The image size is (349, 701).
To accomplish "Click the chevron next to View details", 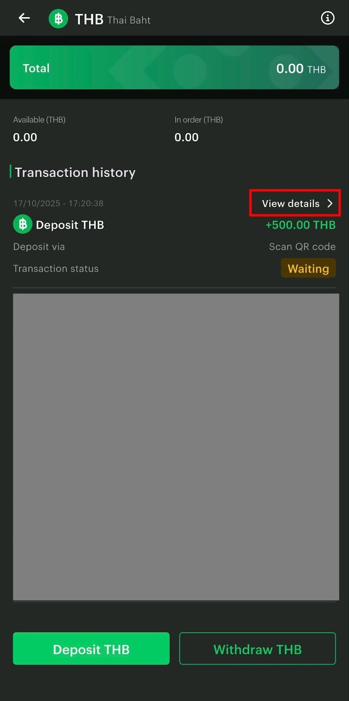I will [330, 203].
